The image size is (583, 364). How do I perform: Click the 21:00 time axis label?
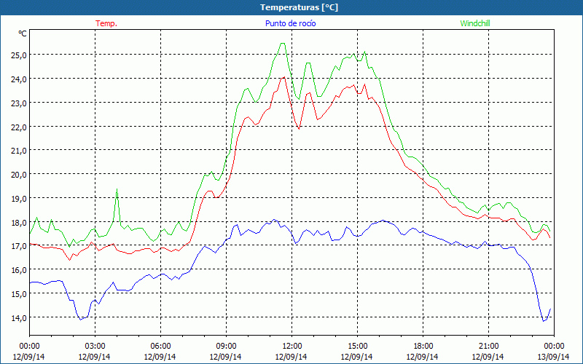(488, 347)
